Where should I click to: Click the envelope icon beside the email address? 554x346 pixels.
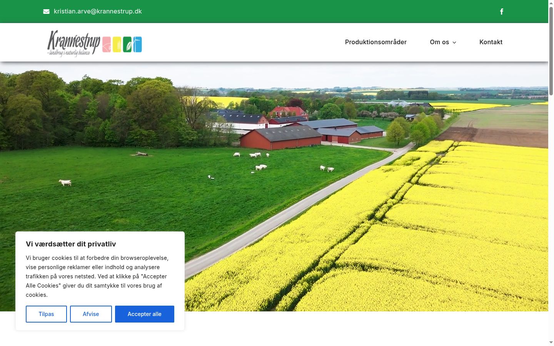point(46,12)
